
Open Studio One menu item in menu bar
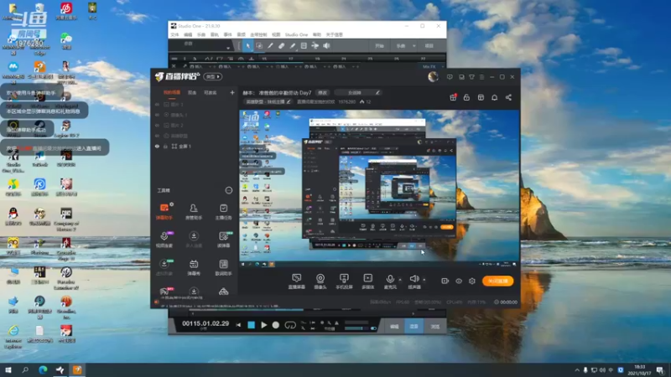pos(296,34)
